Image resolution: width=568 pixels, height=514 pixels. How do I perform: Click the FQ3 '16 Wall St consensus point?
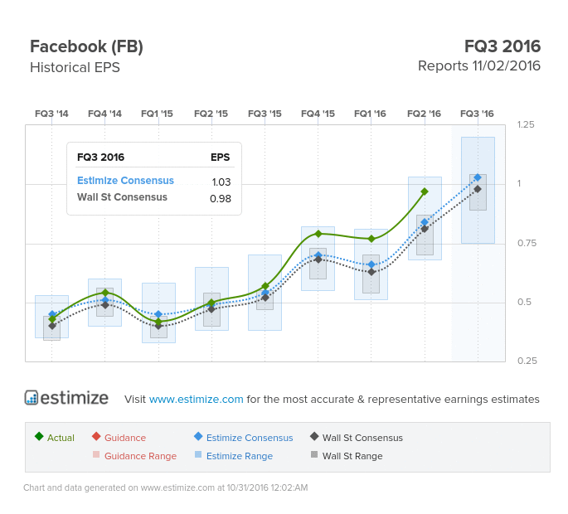(478, 189)
